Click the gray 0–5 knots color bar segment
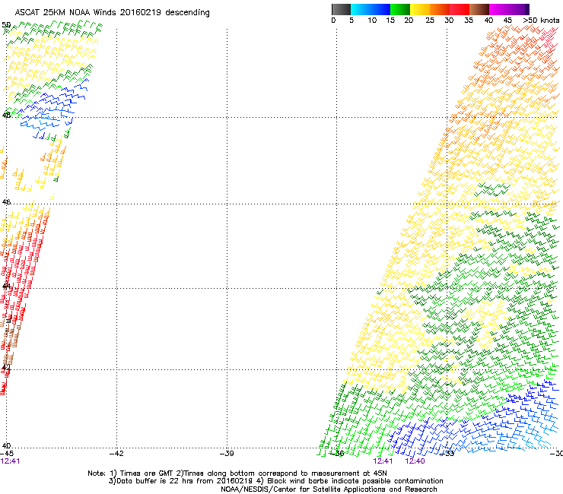Image resolution: width=563 pixels, height=494 pixels. click(x=341, y=9)
